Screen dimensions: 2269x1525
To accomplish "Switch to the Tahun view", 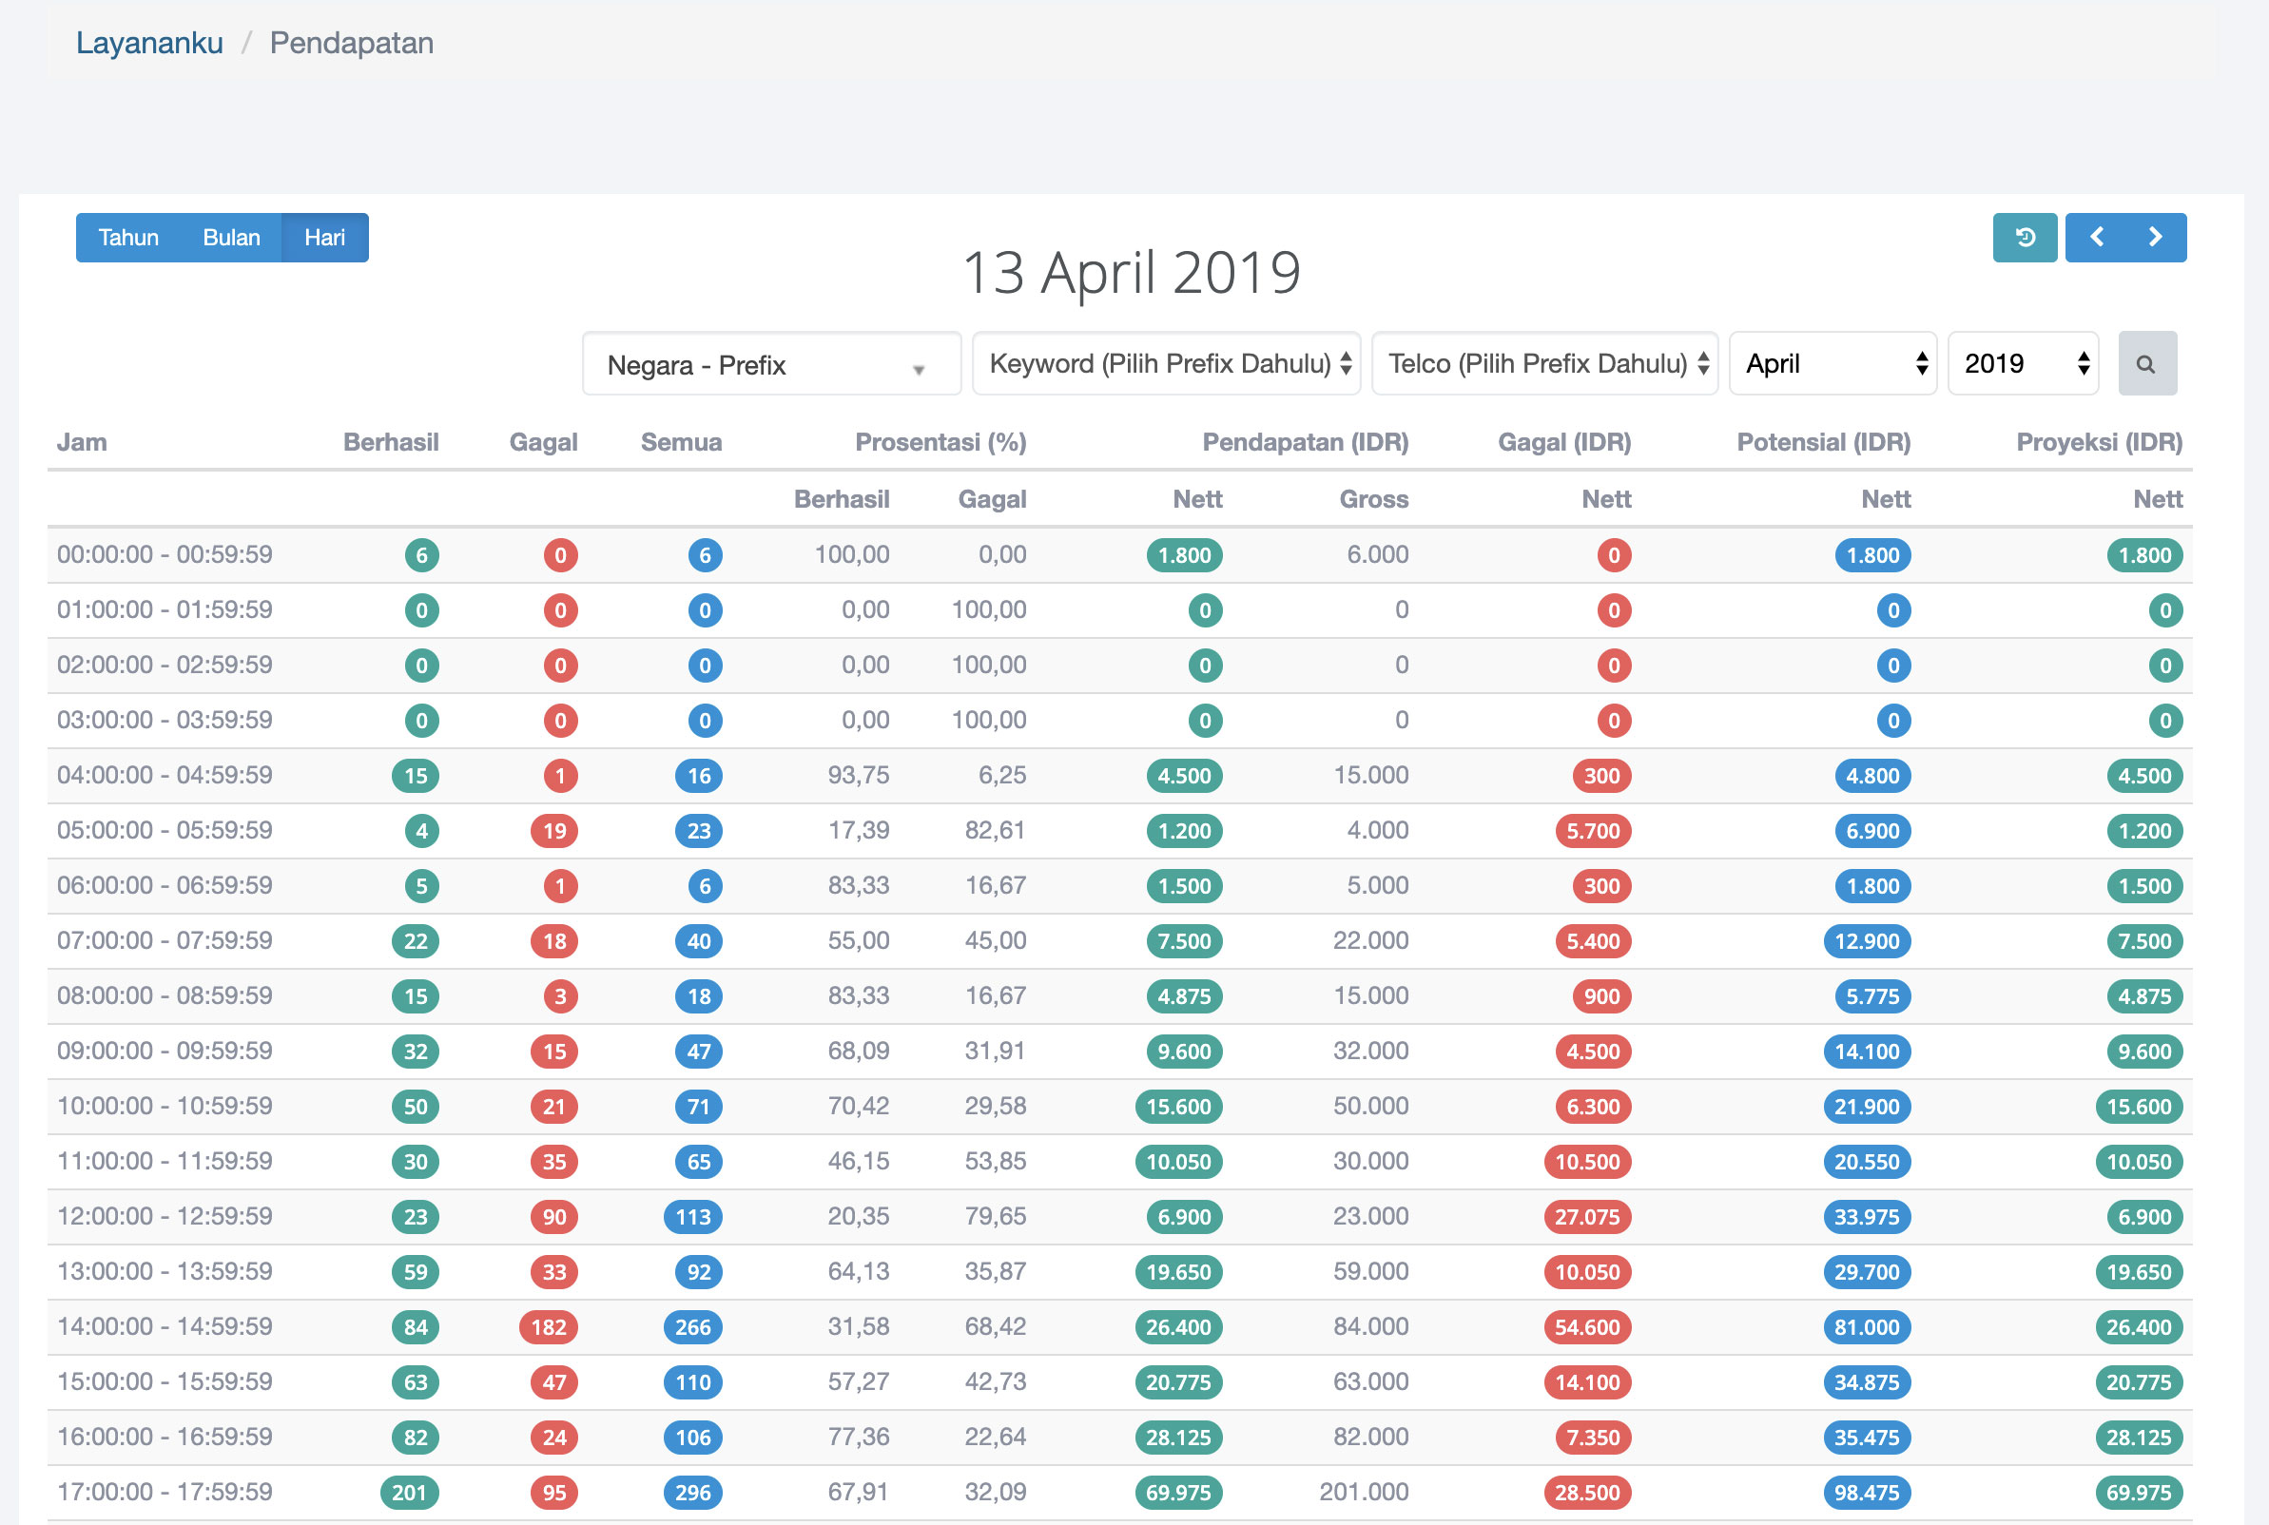I will [x=128, y=239].
